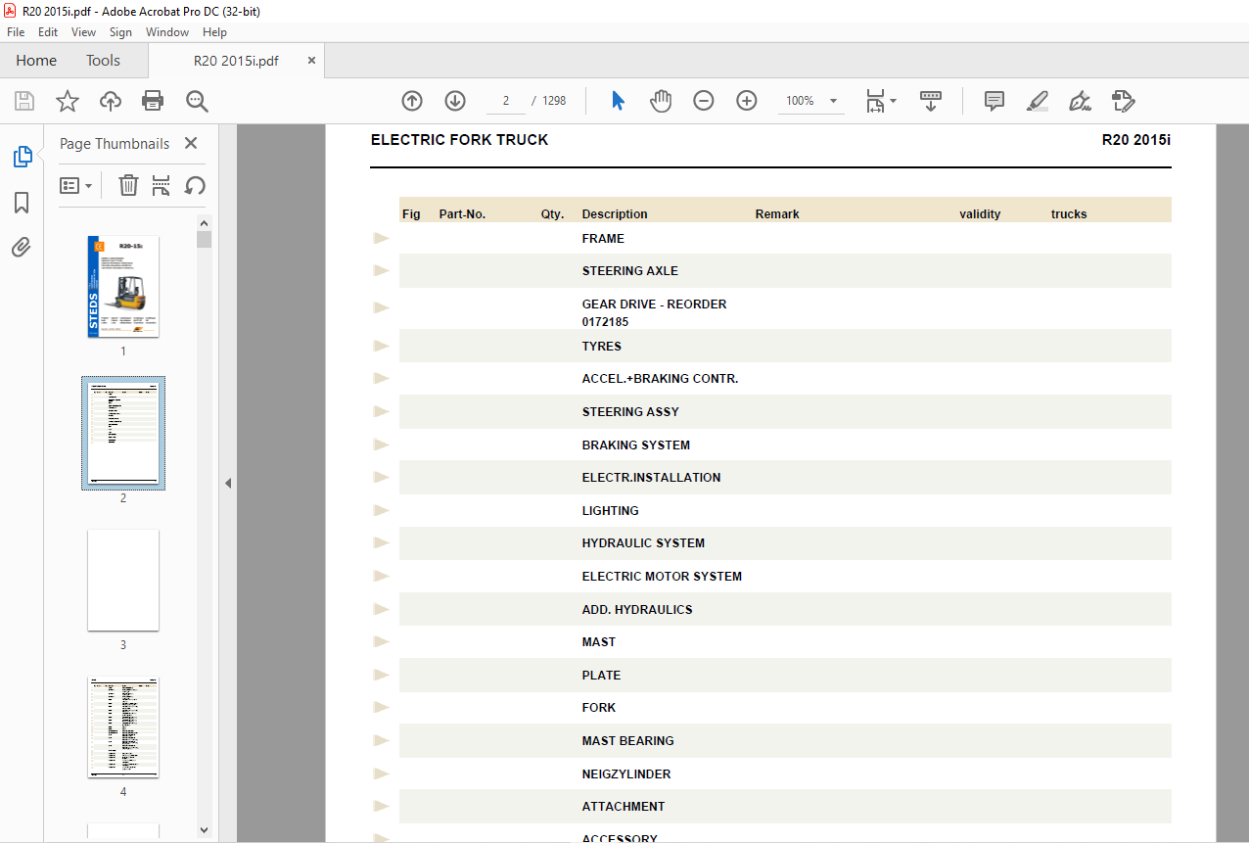The image size is (1249, 843).
Task: Click the ATTACHMENT entry
Action: (x=624, y=806)
